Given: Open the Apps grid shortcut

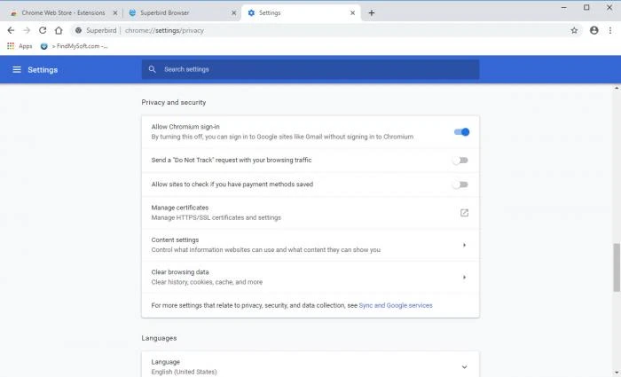Looking at the screenshot, I should (x=20, y=46).
